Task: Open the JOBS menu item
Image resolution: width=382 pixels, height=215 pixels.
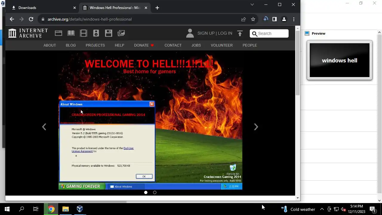Action: 196,45
